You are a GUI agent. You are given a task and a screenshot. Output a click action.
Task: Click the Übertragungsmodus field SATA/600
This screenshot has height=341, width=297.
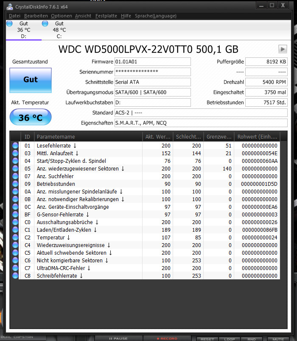pyautogui.click(x=152, y=92)
